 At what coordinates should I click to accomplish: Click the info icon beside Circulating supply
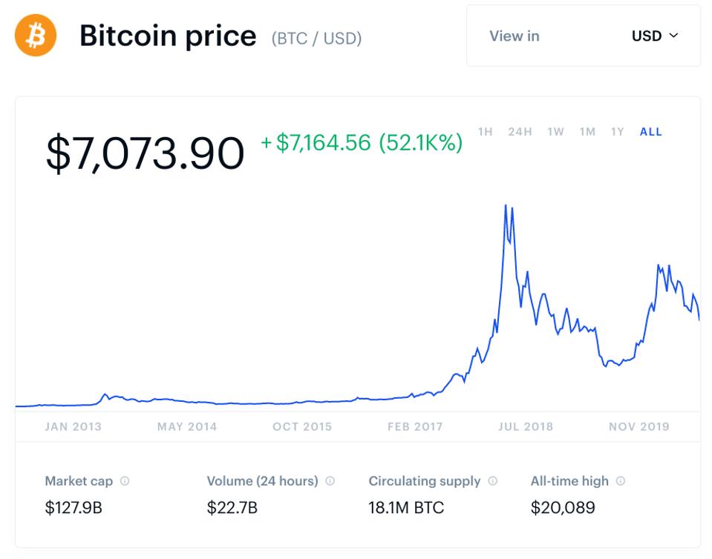493,481
